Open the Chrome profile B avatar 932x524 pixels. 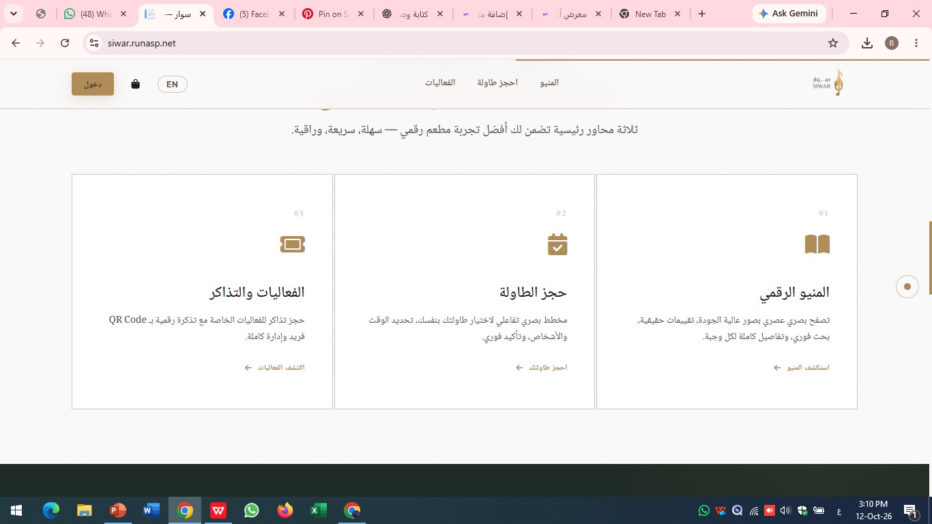892,43
